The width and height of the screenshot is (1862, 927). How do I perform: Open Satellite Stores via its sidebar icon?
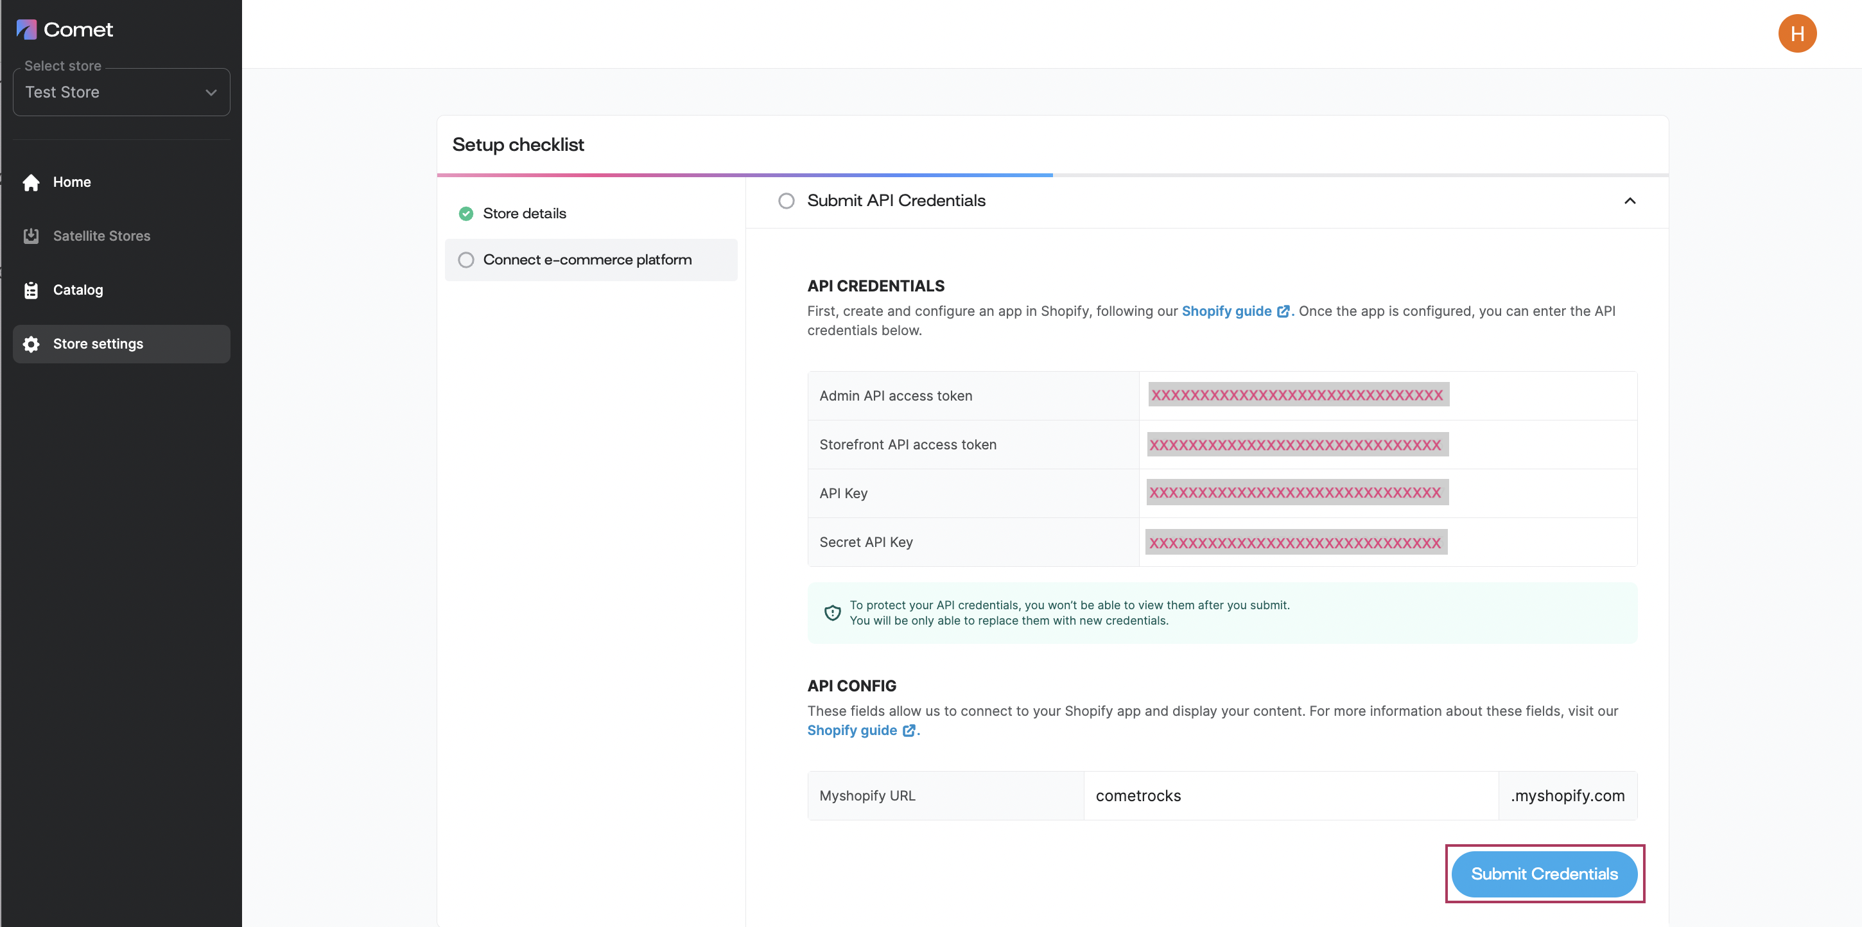click(x=31, y=236)
